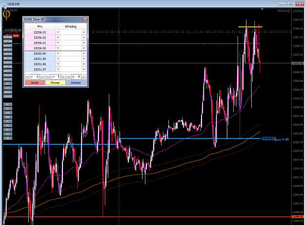Viewport: 305px width, 225px height.
Task: Click the chart shift triangle marker
Action: 262,9
